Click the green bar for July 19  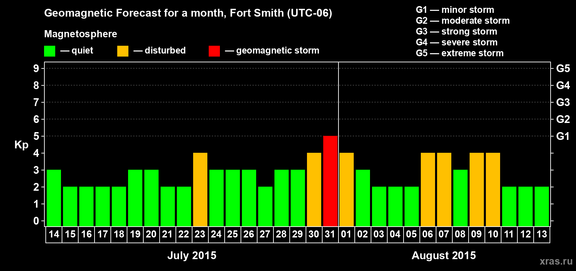click(x=135, y=198)
